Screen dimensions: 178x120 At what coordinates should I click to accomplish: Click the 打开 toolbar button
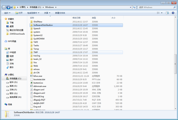click(x=19, y=13)
